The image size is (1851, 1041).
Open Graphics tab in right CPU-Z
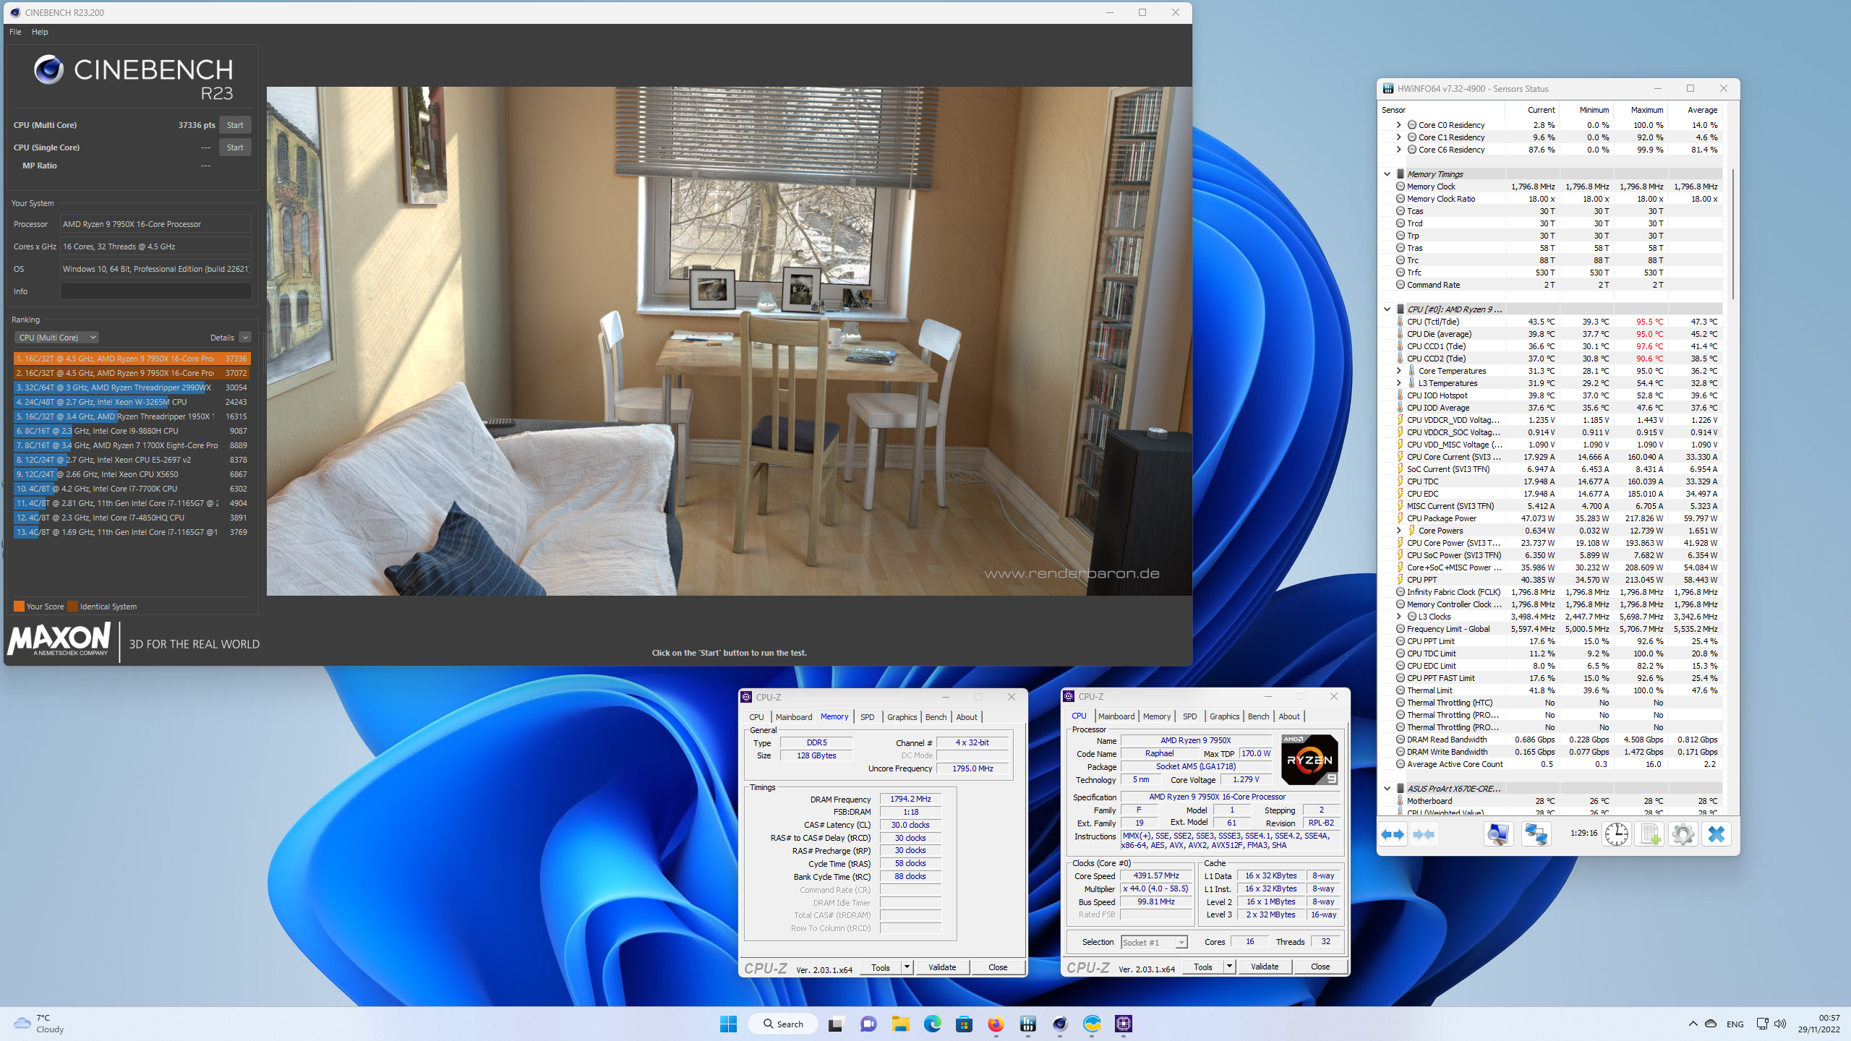click(1224, 716)
